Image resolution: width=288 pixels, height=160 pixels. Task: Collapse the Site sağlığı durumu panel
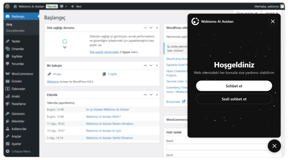[157, 28]
